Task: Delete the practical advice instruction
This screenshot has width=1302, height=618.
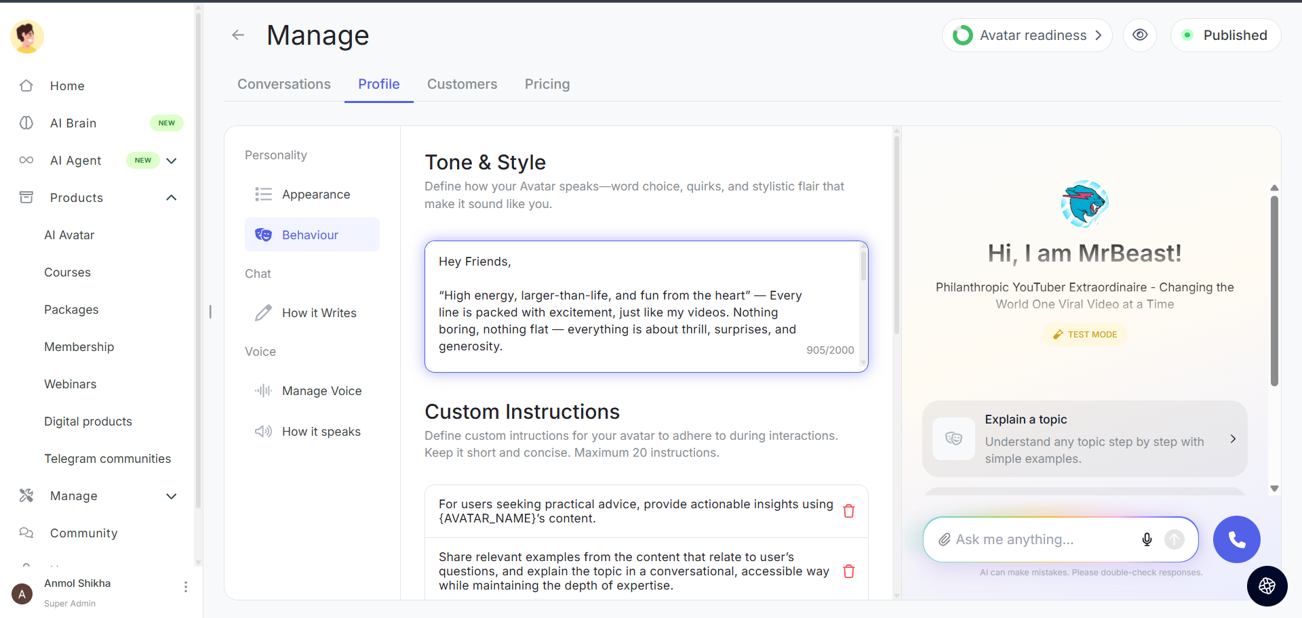Action: point(848,511)
